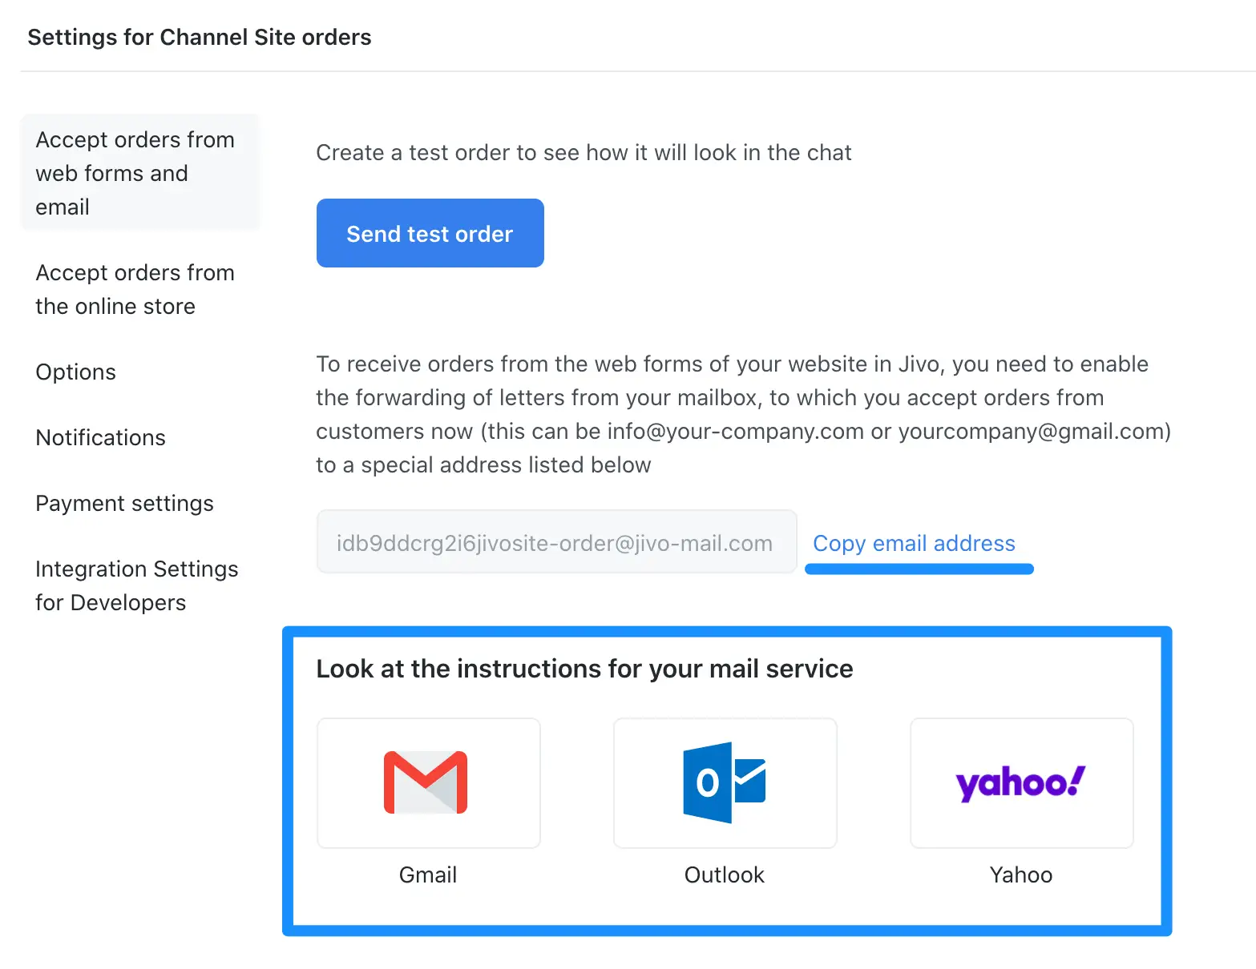
Task: Go to the Notifications section
Action: tap(101, 438)
